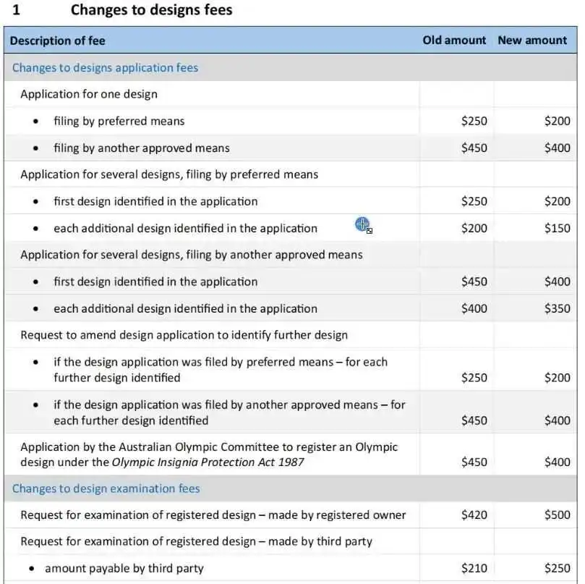Click 'filing by another approved means' bullet text

(x=142, y=148)
